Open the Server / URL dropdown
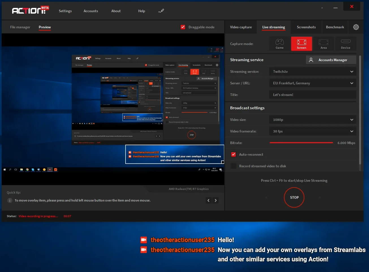 pyautogui.click(x=313, y=83)
